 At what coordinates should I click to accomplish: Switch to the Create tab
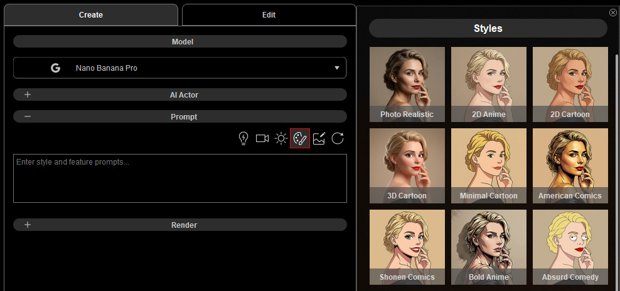tap(90, 15)
